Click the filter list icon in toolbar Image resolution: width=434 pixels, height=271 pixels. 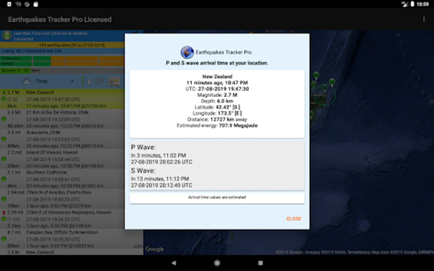click(99, 81)
